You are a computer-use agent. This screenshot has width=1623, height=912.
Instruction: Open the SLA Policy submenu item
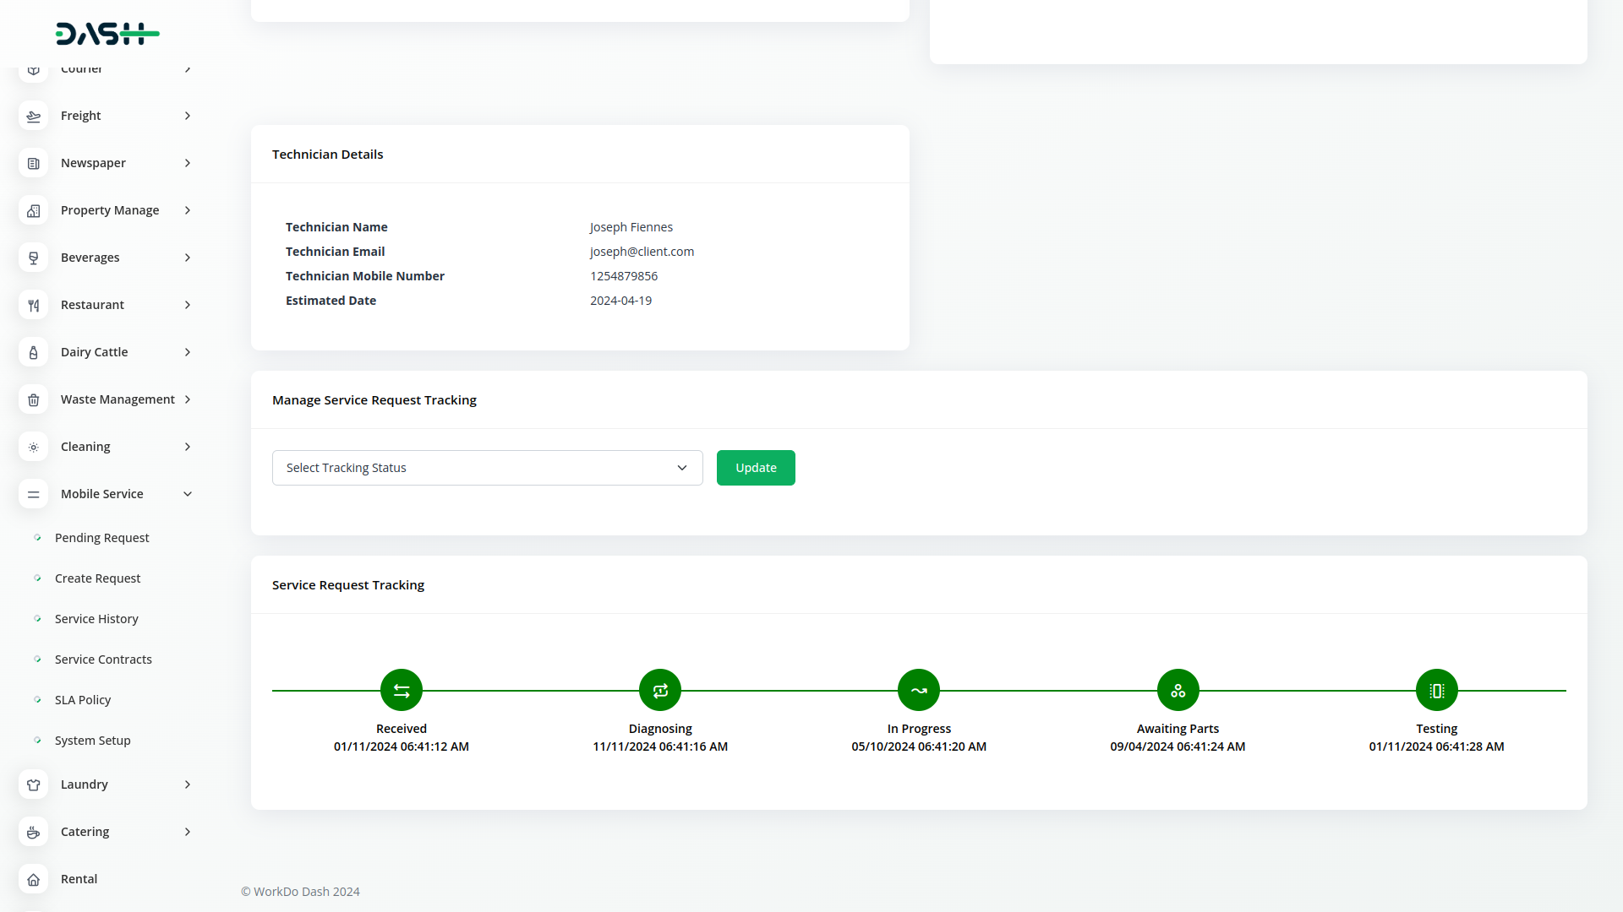pyautogui.click(x=83, y=700)
